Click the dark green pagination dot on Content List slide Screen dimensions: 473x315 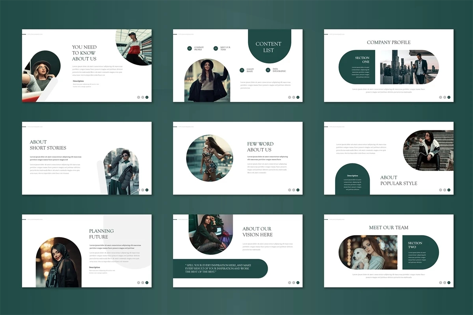point(298,97)
